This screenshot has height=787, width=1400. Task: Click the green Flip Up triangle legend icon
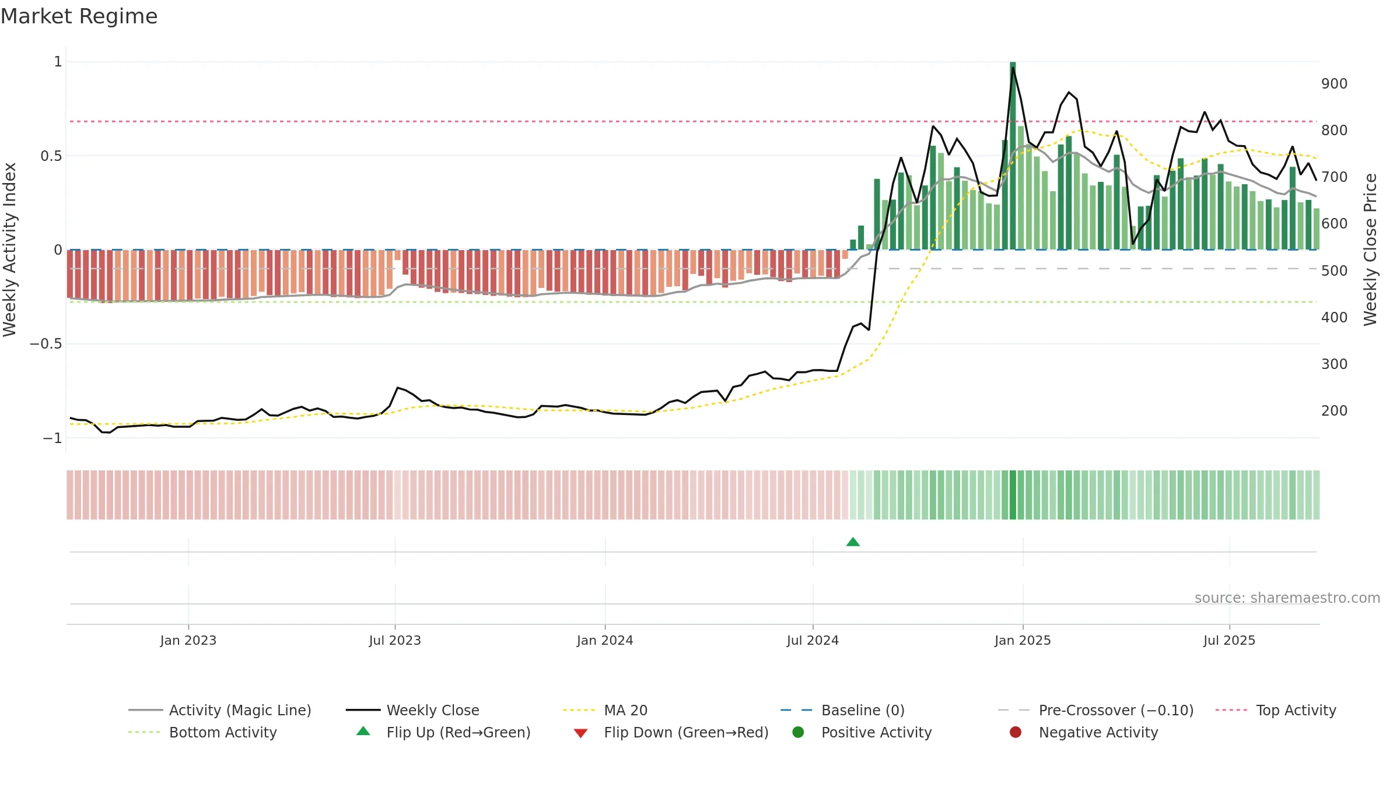363,731
